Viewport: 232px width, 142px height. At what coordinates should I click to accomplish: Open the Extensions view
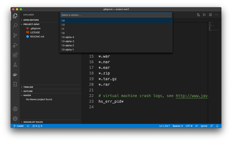[x=15, y=55]
